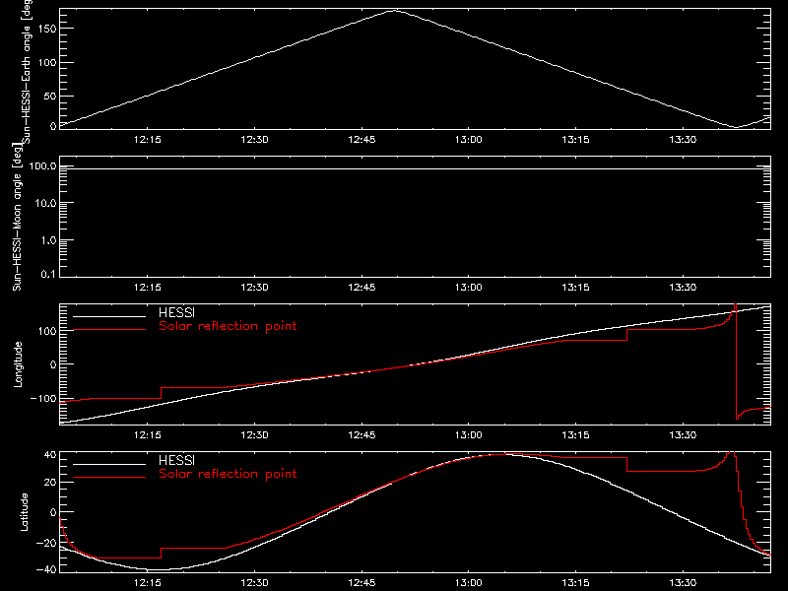The image size is (788, 591).
Task: Click the 50 tick on Earth angle plot
Action: (50, 96)
